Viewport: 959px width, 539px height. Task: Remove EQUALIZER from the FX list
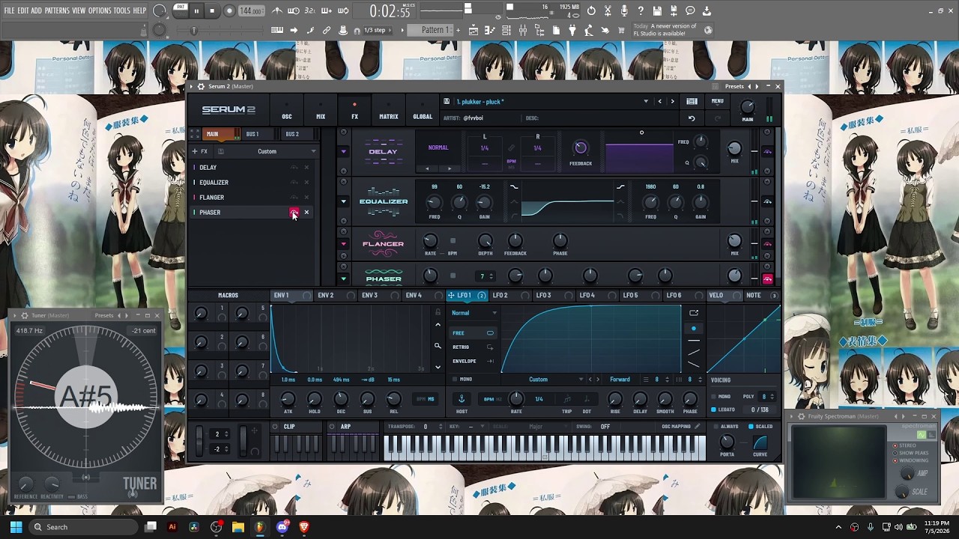[306, 183]
